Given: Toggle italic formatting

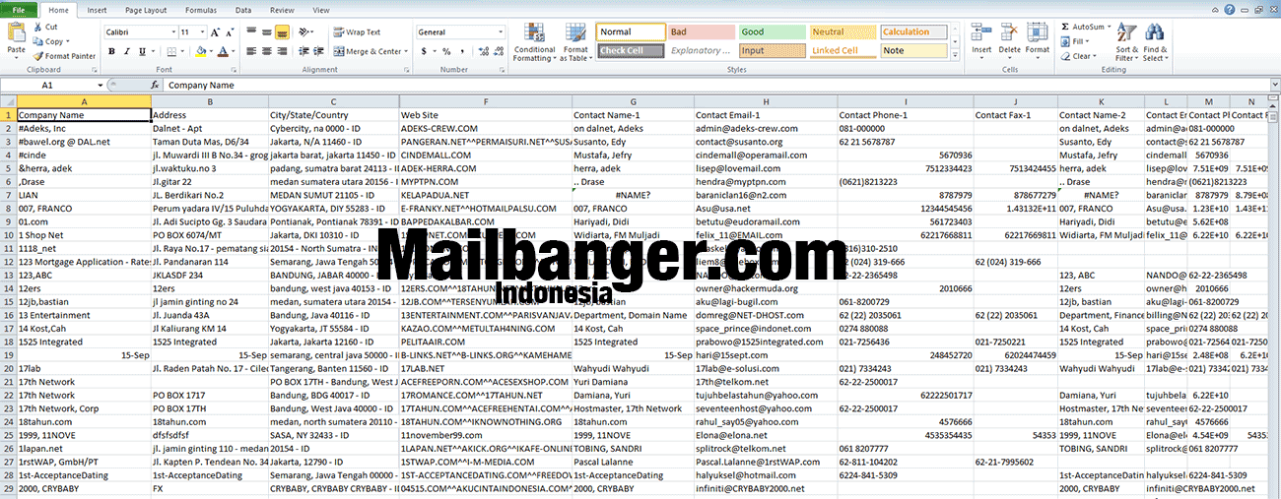Looking at the screenshot, I should pos(125,51).
